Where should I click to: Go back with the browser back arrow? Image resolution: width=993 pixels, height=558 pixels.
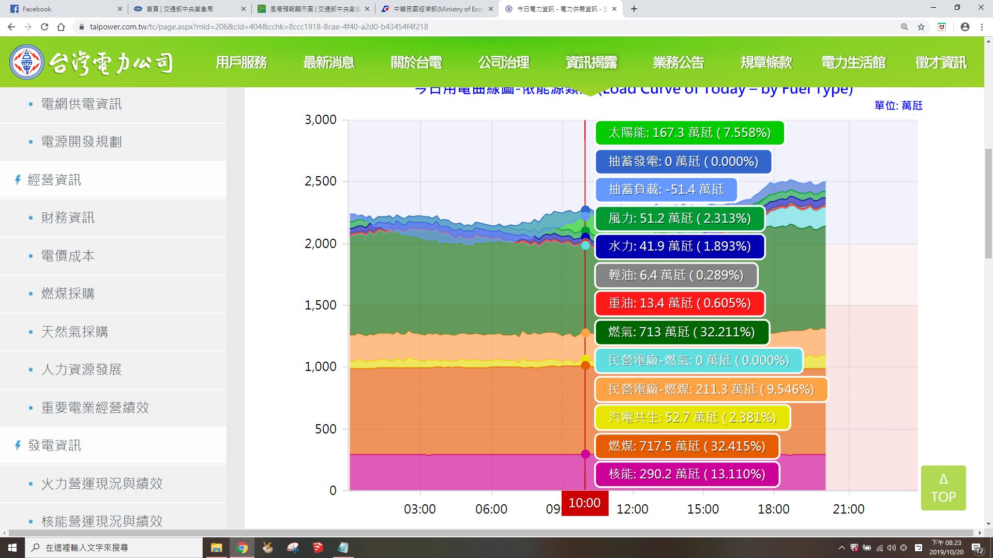pos(11,27)
